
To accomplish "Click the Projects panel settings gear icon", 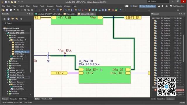I will coord(21,19).
